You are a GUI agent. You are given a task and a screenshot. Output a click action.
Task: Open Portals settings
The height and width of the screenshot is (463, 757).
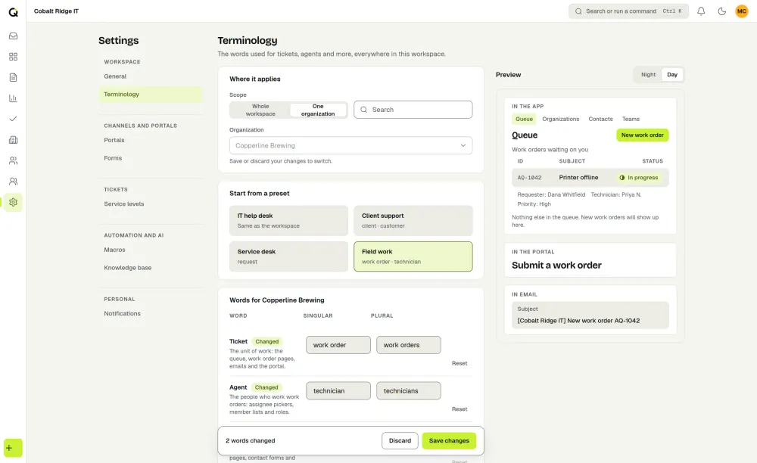150,140
